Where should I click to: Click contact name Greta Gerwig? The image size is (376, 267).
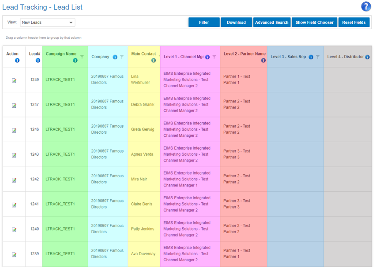pos(143,129)
